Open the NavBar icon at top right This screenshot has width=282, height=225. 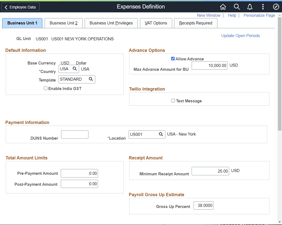pyautogui.click(x=276, y=7)
